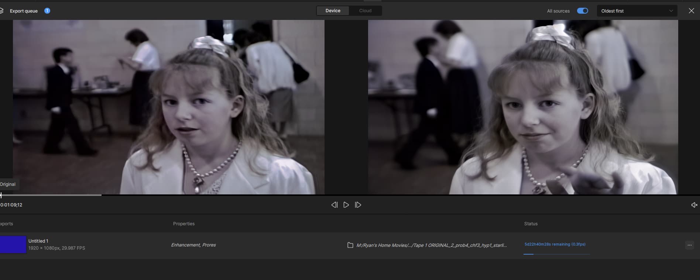Click the export progress bar for Untitled 1

click(x=556, y=254)
